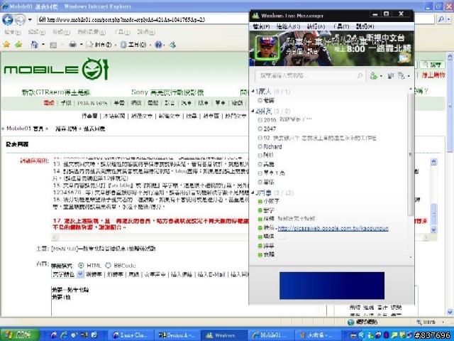The width and height of the screenshot is (454, 341).
Task: Collapse the first contact group (0/1)
Action: pyautogui.click(x=253, y=92)
